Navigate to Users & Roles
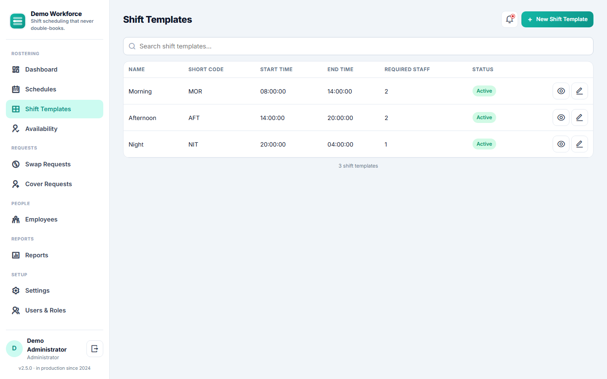607x379 pixels. click(54, 310)
